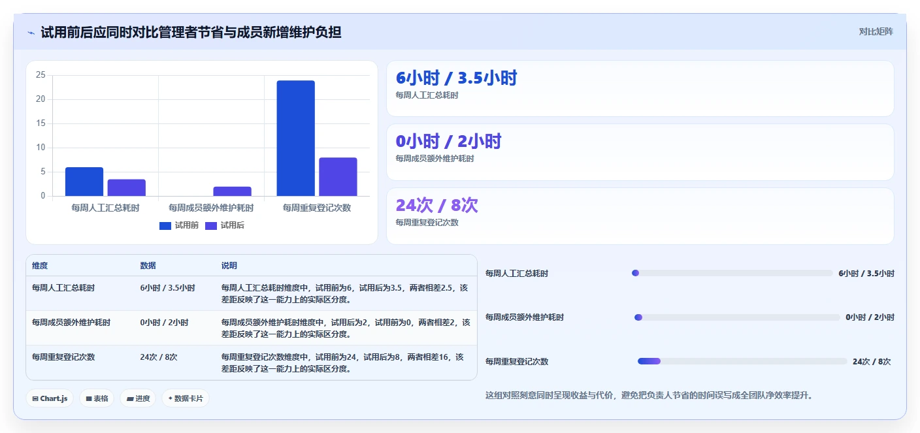Select the 24次 / 8次 data card value
Screen dimensions: 920x433
437,205
